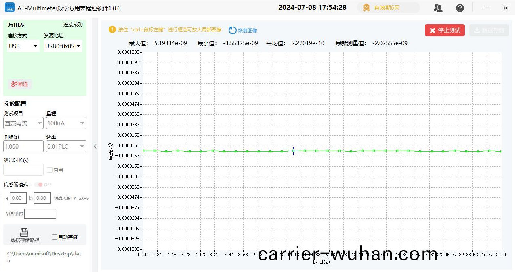Screen dimensions: 515x272
Task: Click the yellow zoom hint info icon
Action: point(112,29)
